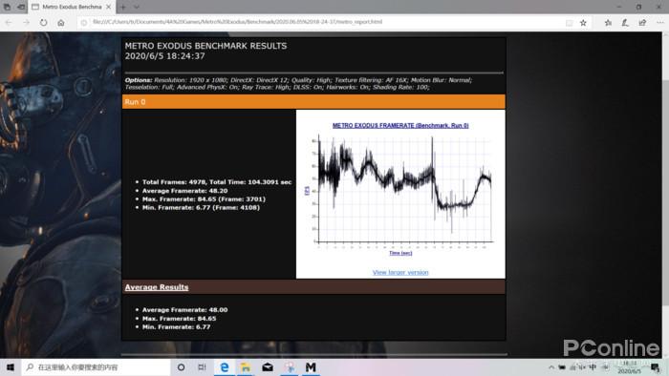Switch to Microsoft Edge on the taskbar
Image resolution: width=669 pixels, height=376 pixels.
coord(224,367)
